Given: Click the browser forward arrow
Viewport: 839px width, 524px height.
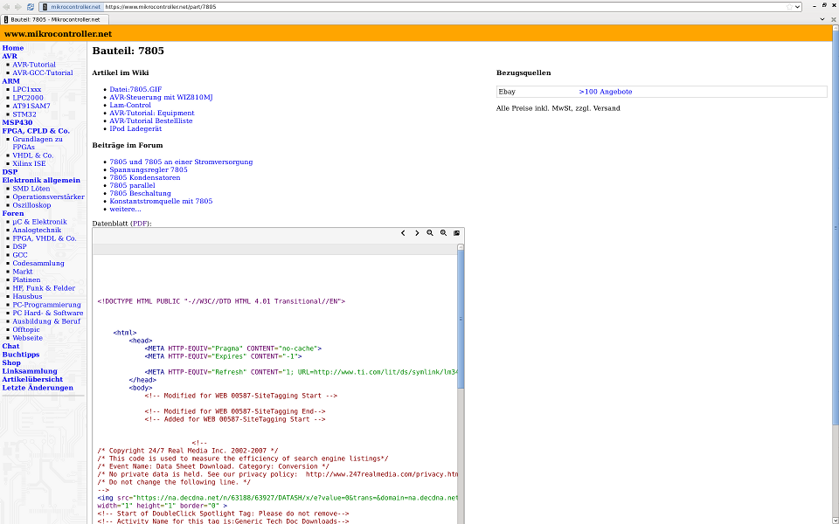Looking at the screenshot, I should click(x=17, y=6).
